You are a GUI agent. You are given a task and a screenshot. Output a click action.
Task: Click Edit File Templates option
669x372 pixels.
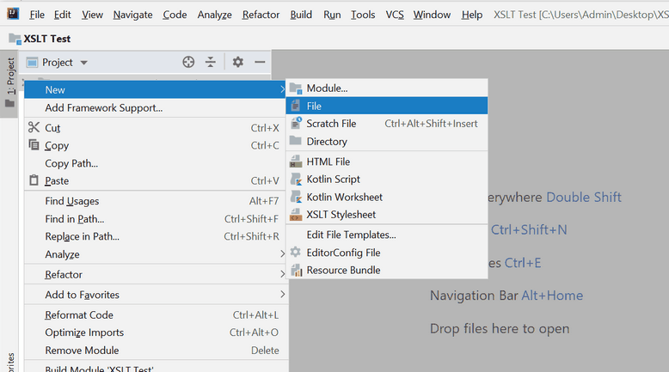[x=351, y=235]
